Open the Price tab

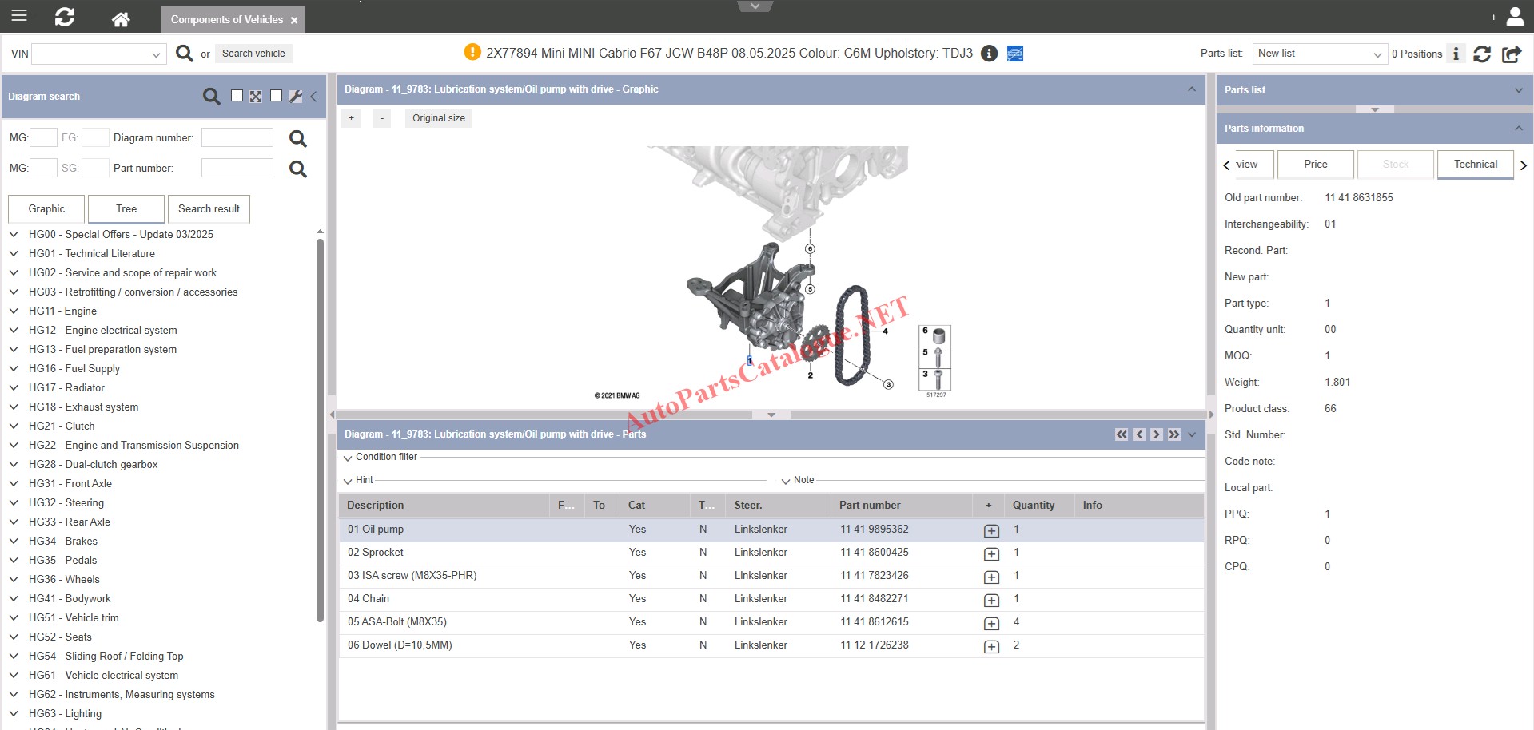1315,165
